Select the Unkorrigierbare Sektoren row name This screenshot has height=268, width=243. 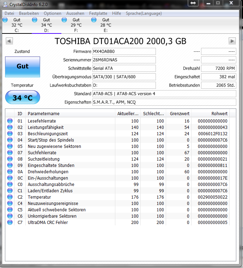[x=52, y=216]
